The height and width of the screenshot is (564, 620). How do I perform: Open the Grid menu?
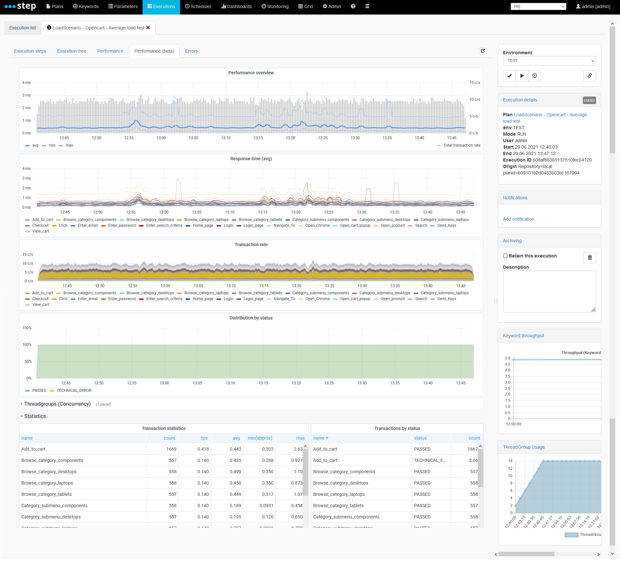tap(305, 6)
